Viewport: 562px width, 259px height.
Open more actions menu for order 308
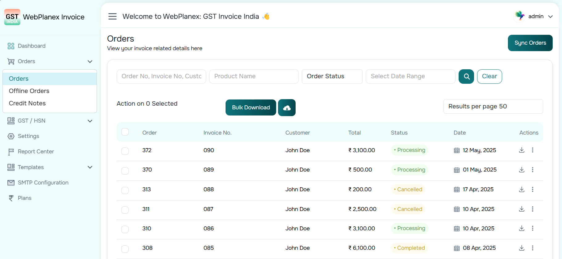click(x=533, y=248)
